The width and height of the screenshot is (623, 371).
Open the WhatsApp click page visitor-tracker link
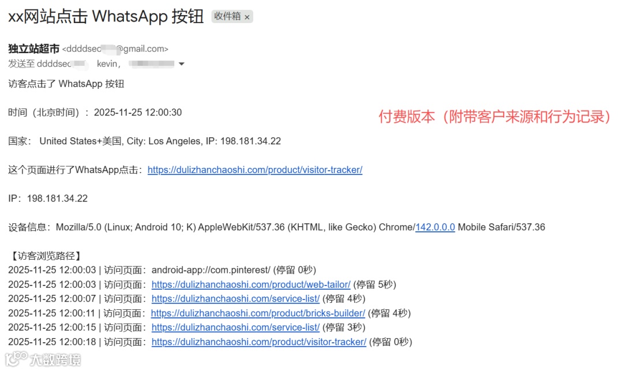(255, 170)
